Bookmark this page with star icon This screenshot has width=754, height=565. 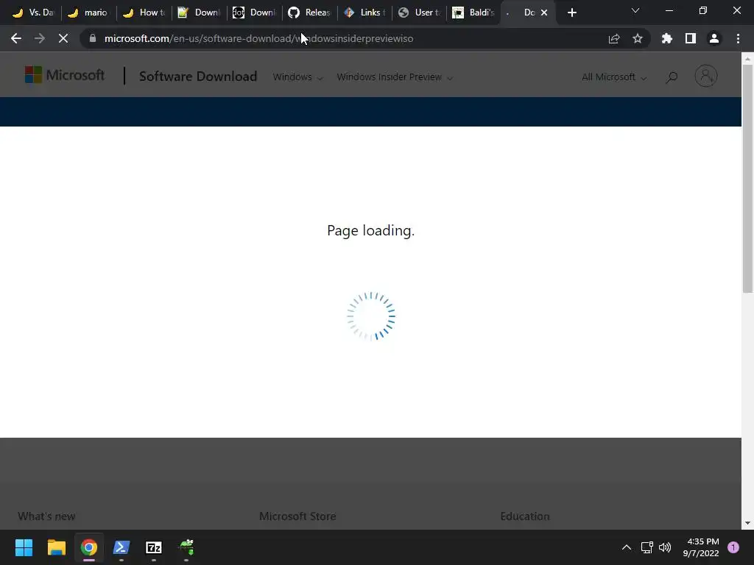pyautogui.click(x=638, y=38)
